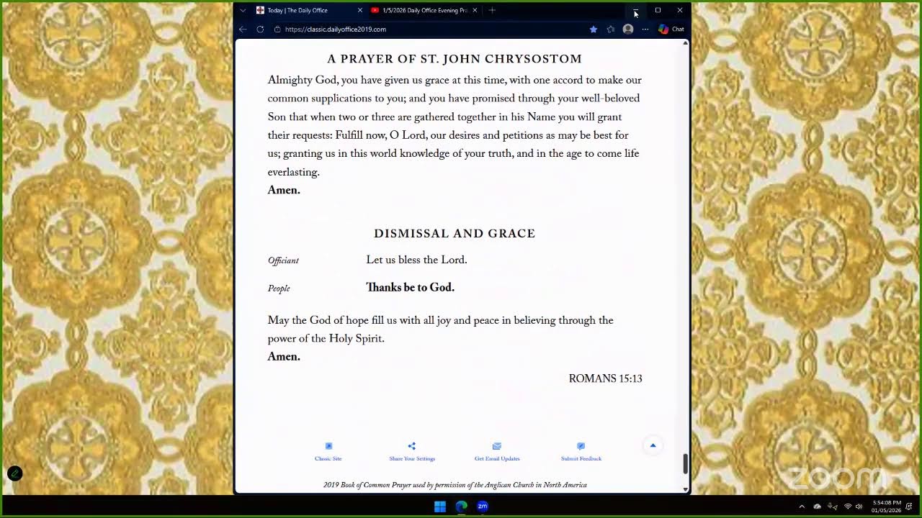Click the OneDrive cloud tray icon

817,506
